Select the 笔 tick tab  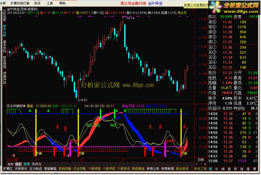point(211,169)
